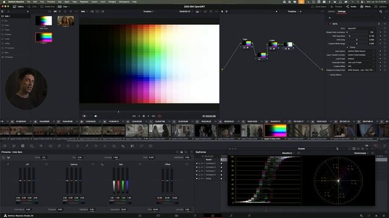This screenshot has height=218, width=389.
Task: Lock the Corrector 3 keyframe track
Action: pos(199,167)
